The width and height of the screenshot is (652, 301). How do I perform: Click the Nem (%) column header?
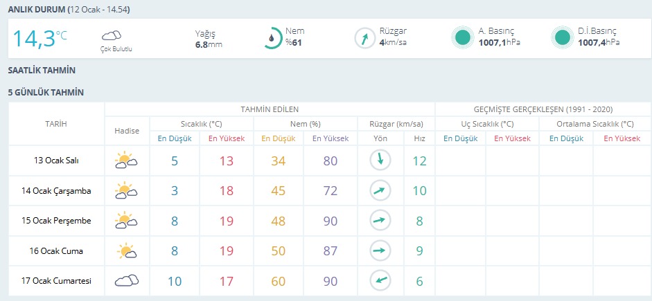pos(305,124)
